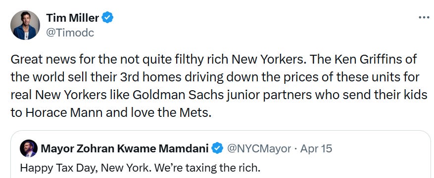Click the sentence "We're taxing the rich."
This screenshot has height=178, width=434.
point(207,168)
